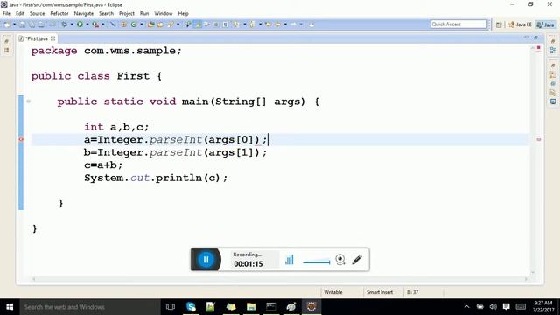Click the Pin Editor toolbar icon
The height and width of the screenshot is (315, 560).
(x=311, y=24)
